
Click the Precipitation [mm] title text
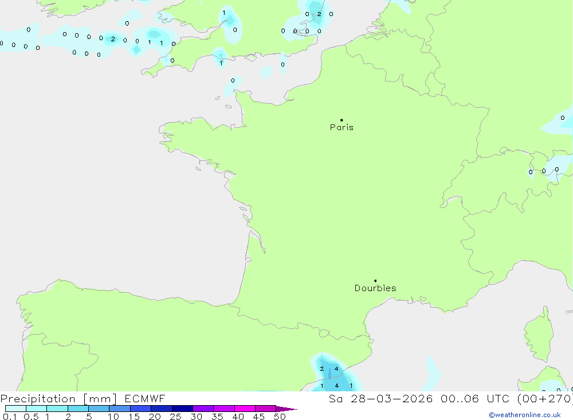58,398
